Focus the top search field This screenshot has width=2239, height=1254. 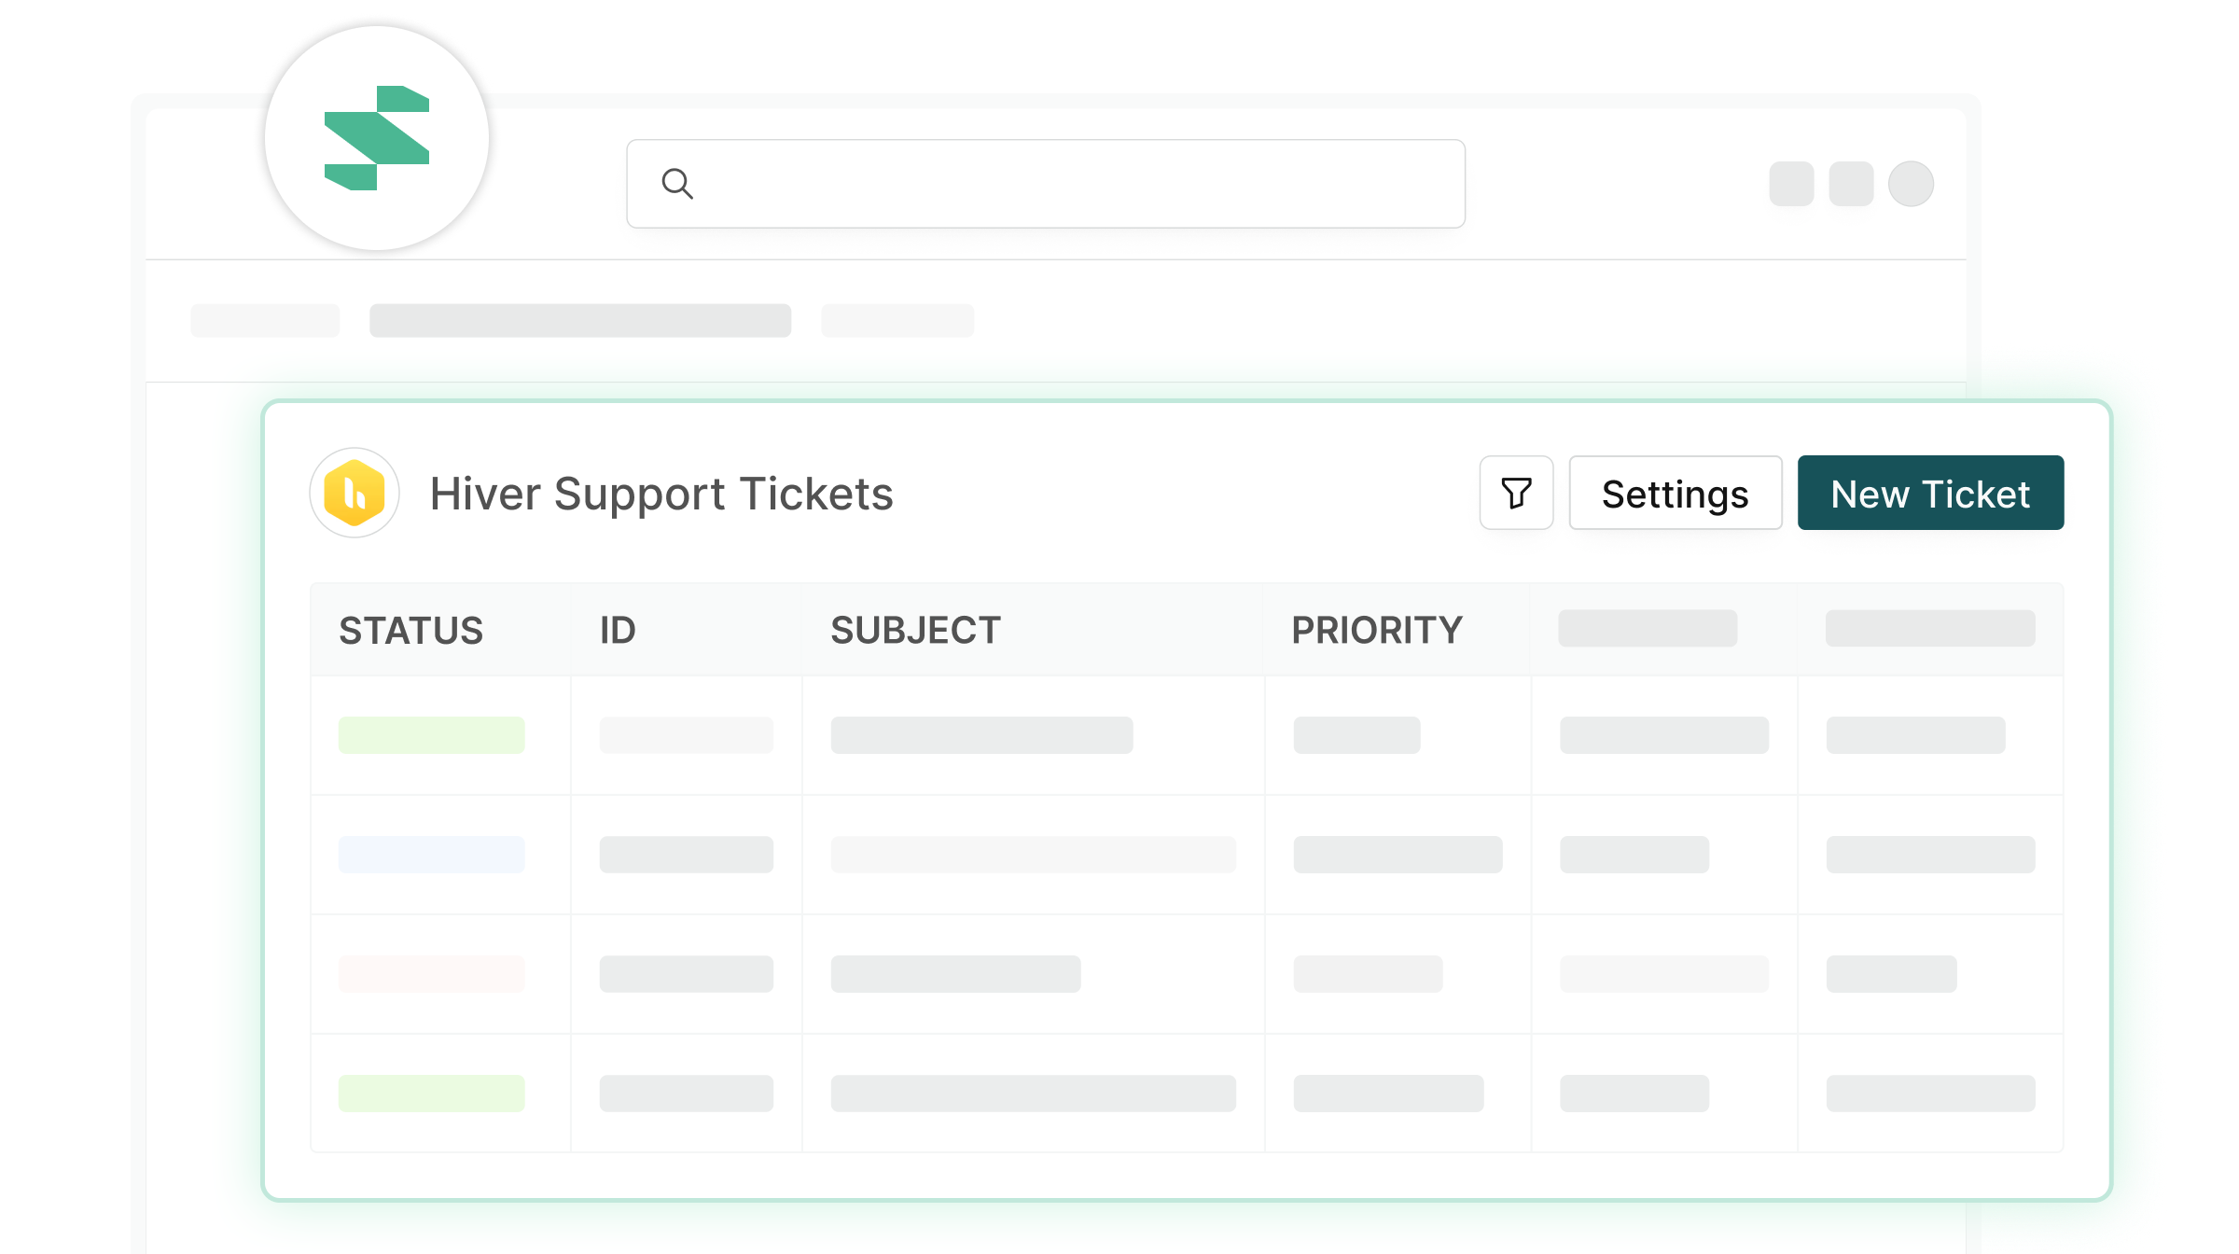1046,184
